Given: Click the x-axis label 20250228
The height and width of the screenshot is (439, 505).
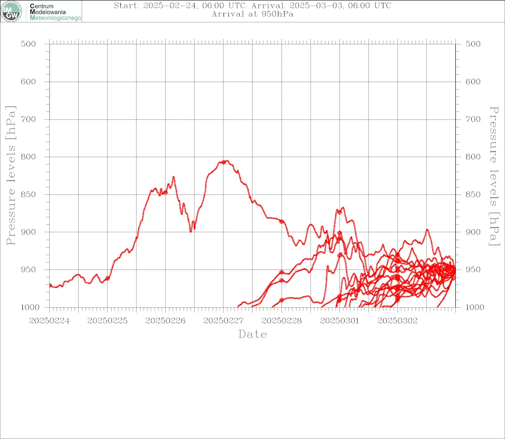Looking at the screenshot, I should point(281,321).
